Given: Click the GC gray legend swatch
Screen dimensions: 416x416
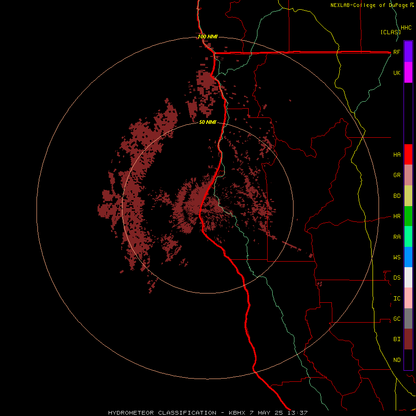Looking at the screenshot, I should (408, 318).
